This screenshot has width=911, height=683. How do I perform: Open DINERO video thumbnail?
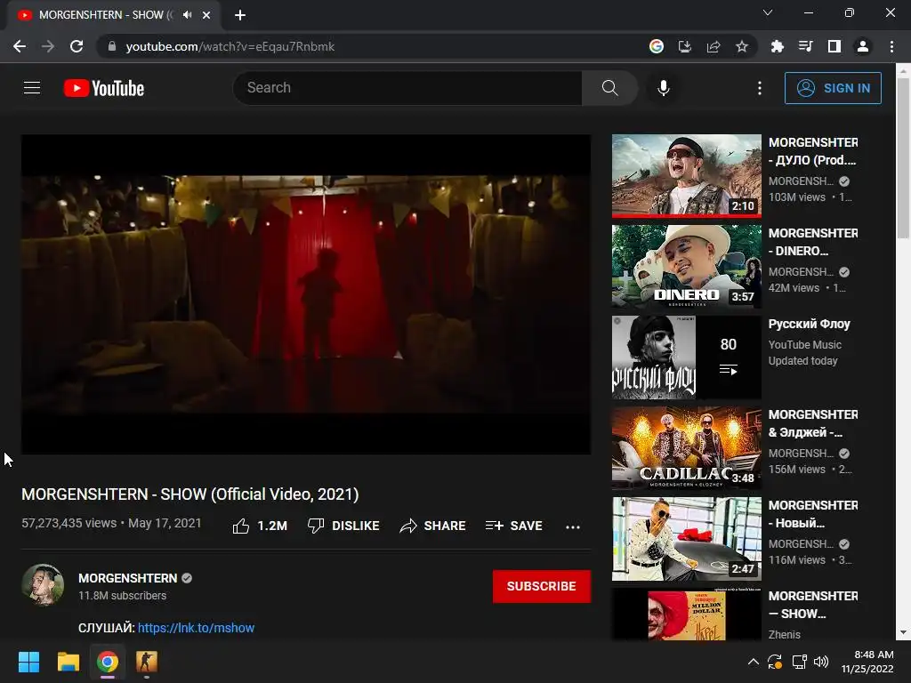(x=686, y=267)
